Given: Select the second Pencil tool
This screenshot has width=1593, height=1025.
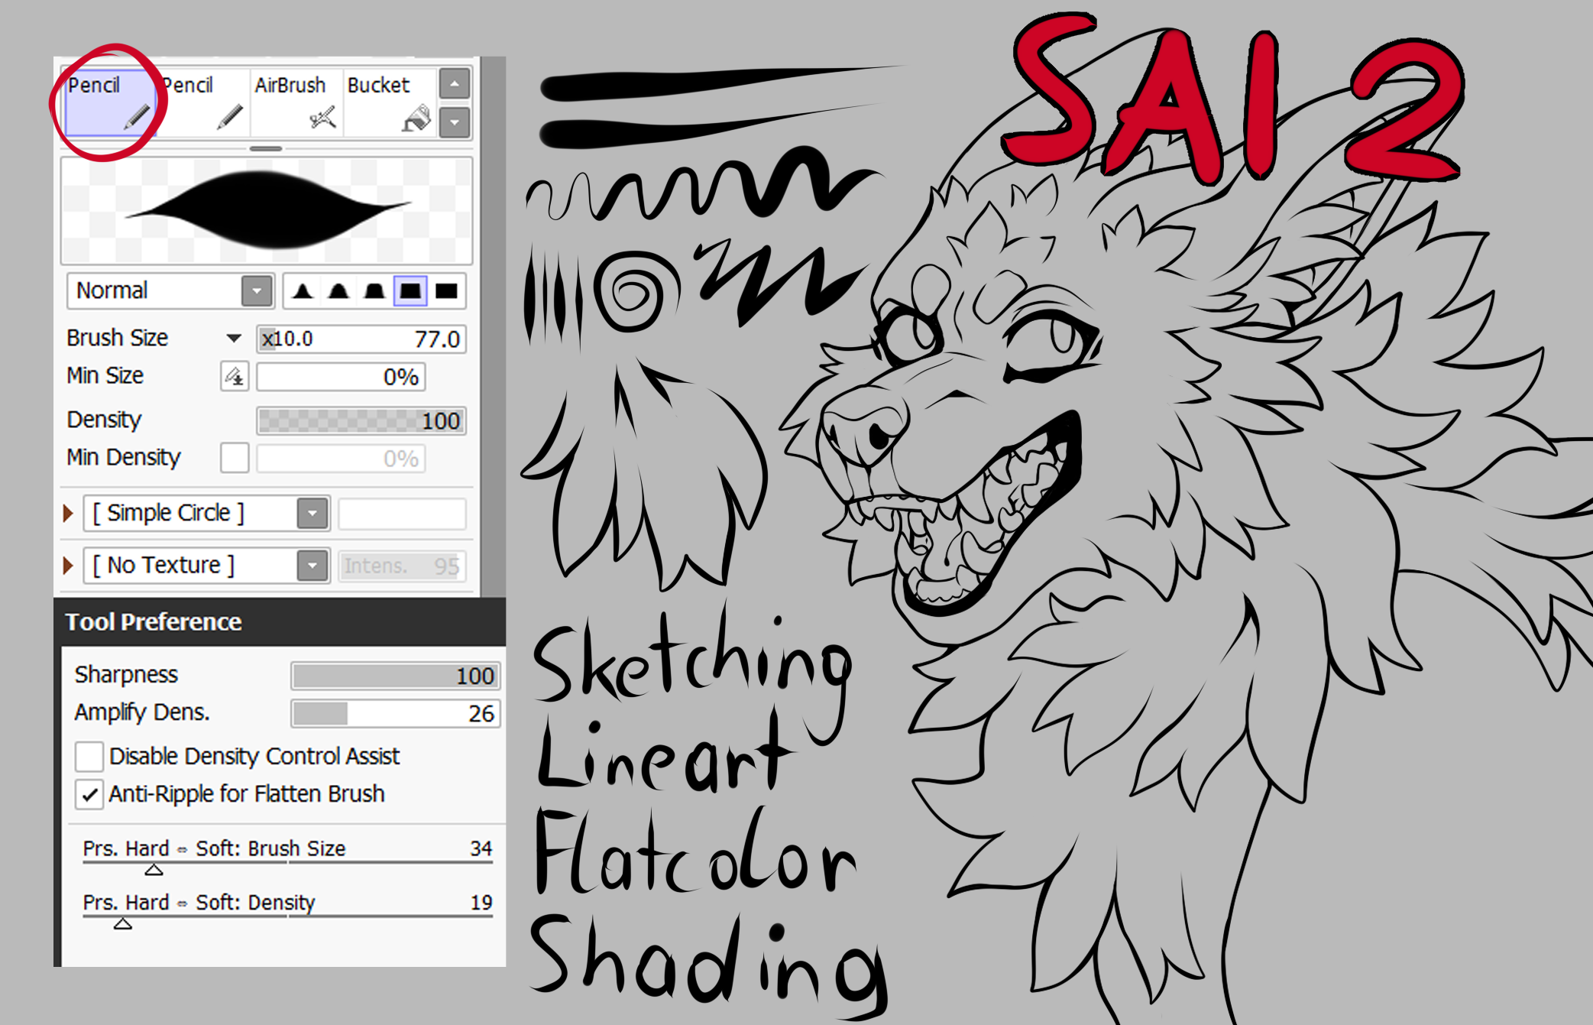Looking at the screenshot, I should pos(203,103).
